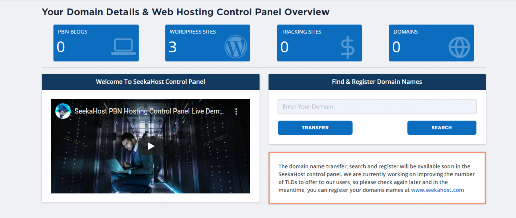Open the Domains card
Image resolution: width=516 pixels, height=218 pixels.
tap(431, 43)
